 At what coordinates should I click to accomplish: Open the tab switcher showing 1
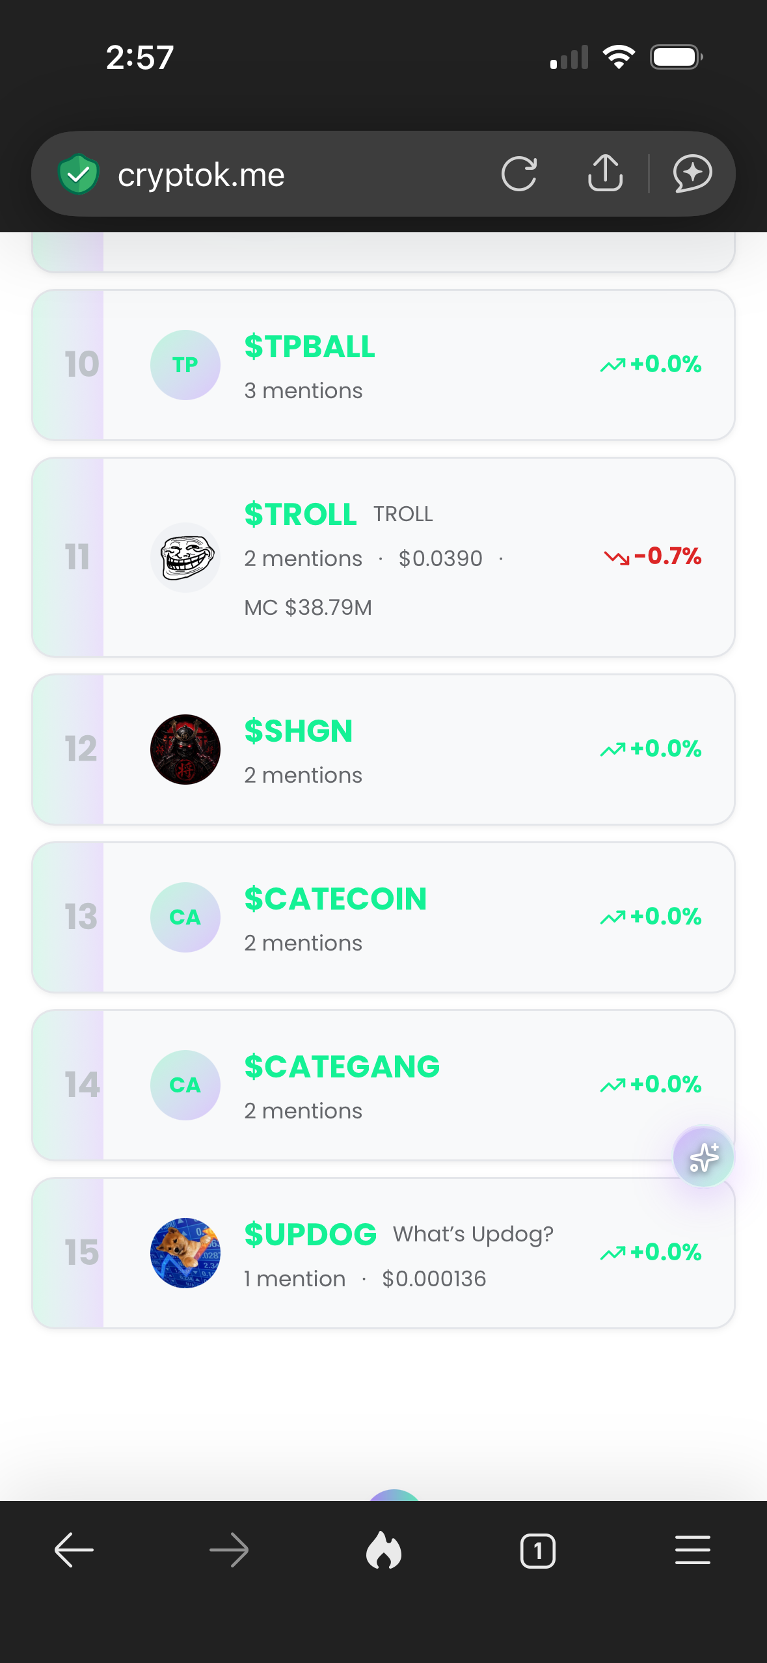538,1550
